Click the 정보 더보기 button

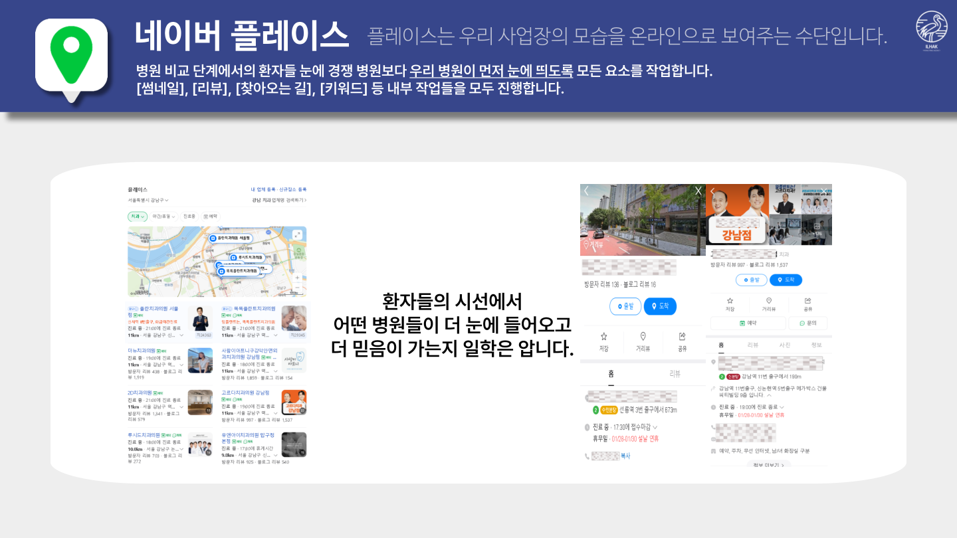coord(769,464)
